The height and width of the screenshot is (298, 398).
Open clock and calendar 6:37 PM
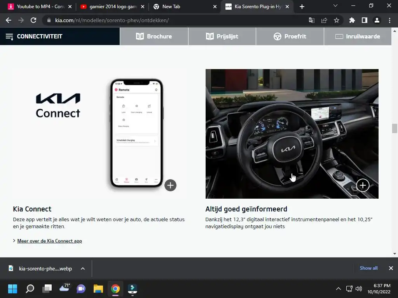[x=379, y=289]
